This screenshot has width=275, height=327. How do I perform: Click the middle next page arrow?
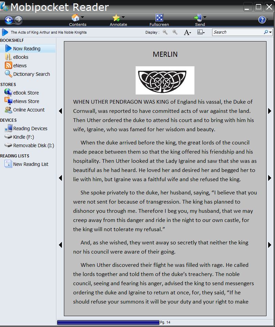270,178
